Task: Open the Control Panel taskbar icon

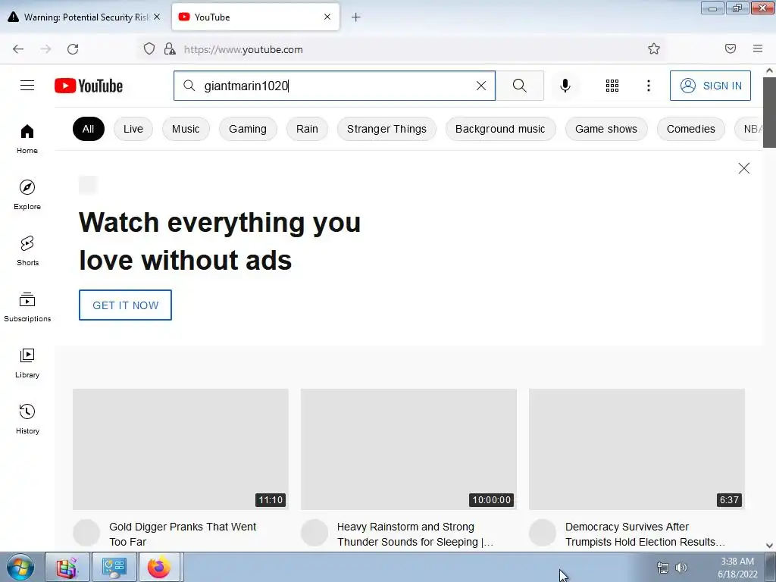Action: tap(114, 567)
